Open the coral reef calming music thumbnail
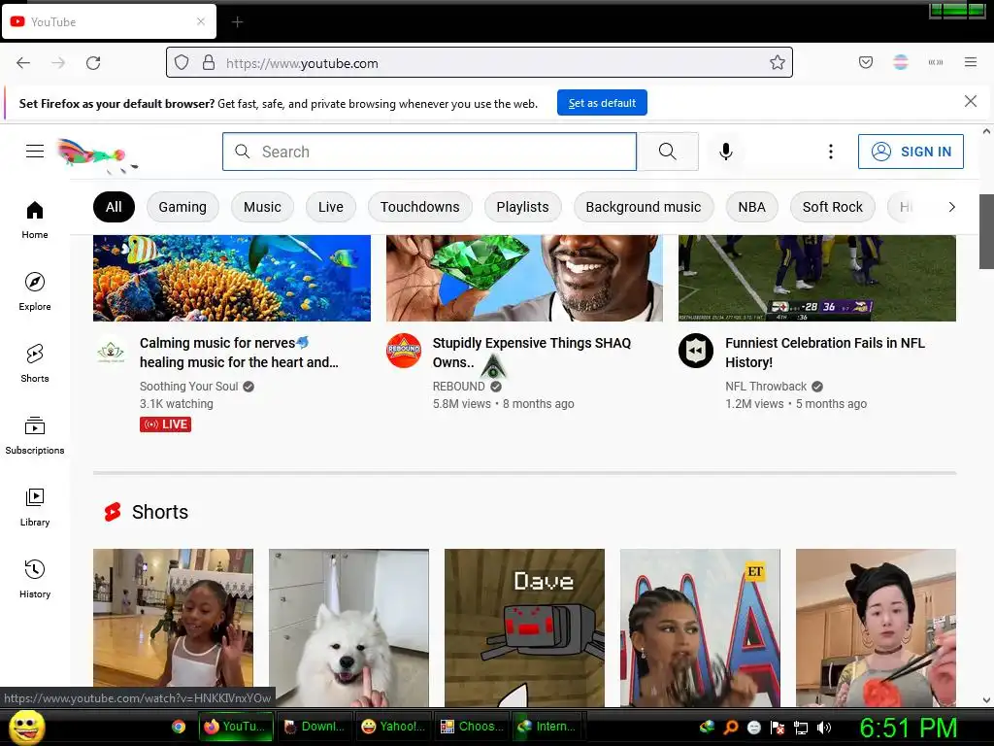 pos(232,278)
